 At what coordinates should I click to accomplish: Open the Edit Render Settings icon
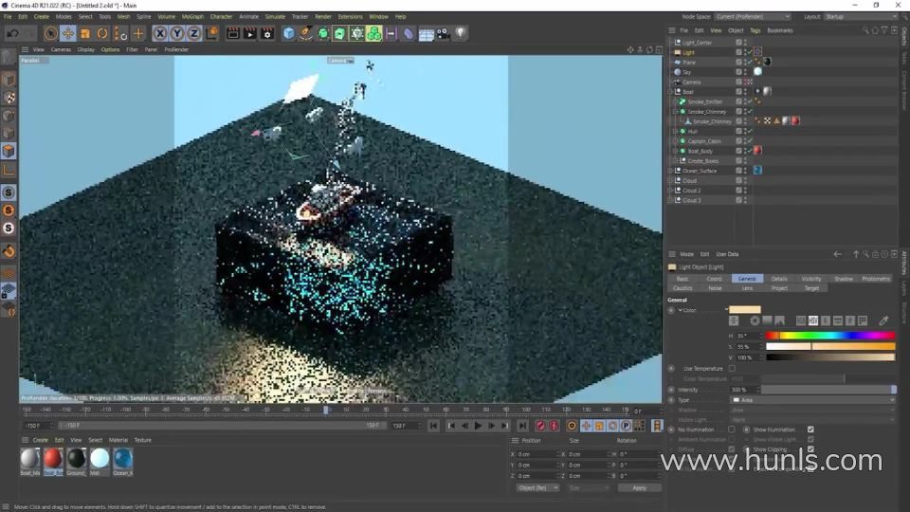pos(267,33)
